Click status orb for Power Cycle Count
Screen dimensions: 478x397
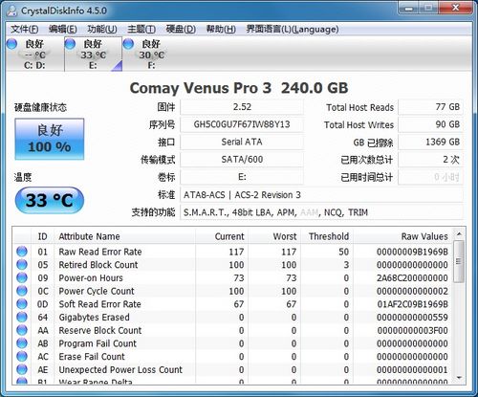tap(22, 291)
